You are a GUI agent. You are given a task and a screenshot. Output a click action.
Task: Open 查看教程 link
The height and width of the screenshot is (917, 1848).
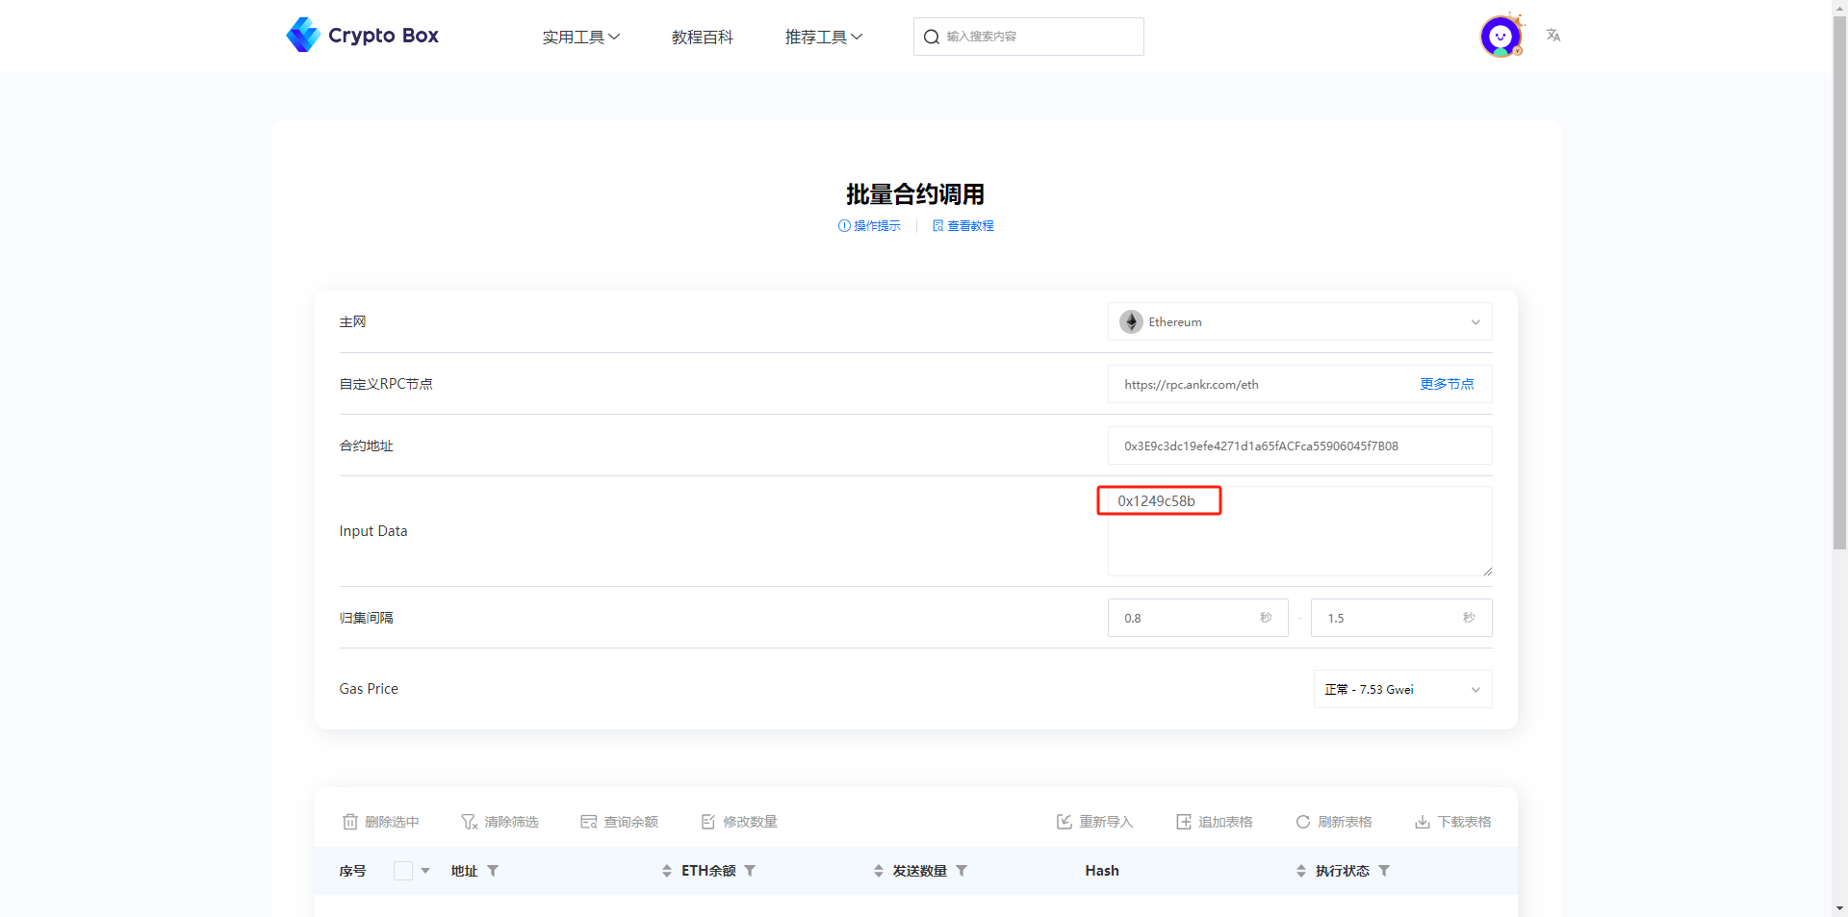962,225
